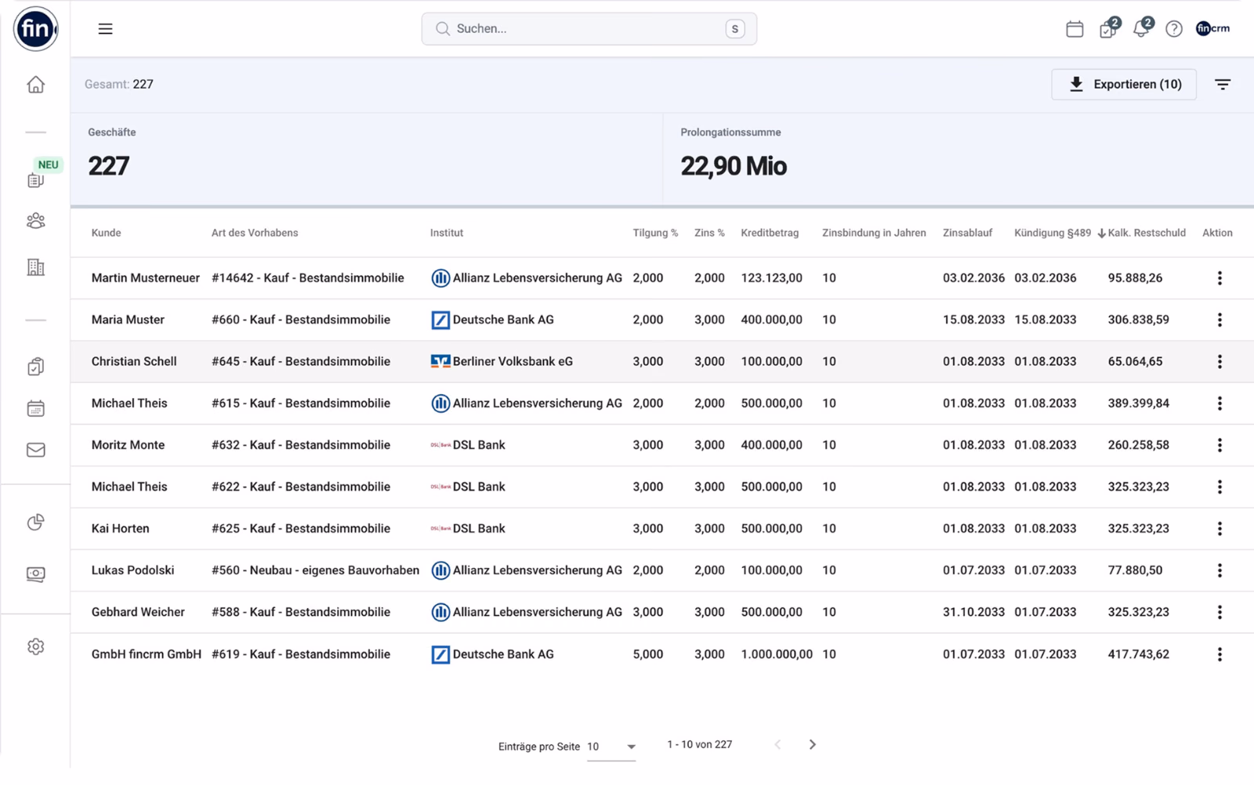Click project #645 - Kauf - Bestandsimmobilie
This screenshot has width=1254, height=785.
click(301, 361)
